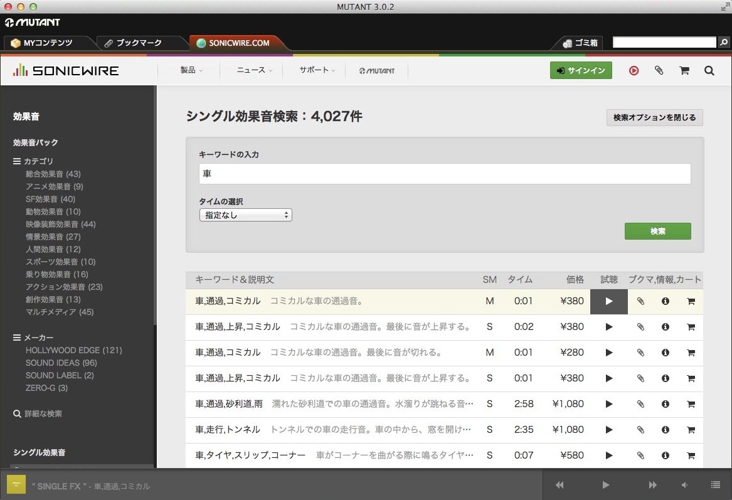The image size is (732, 500).
Task: Play preview of 車,走行,トンネル row
Action: 609,430
